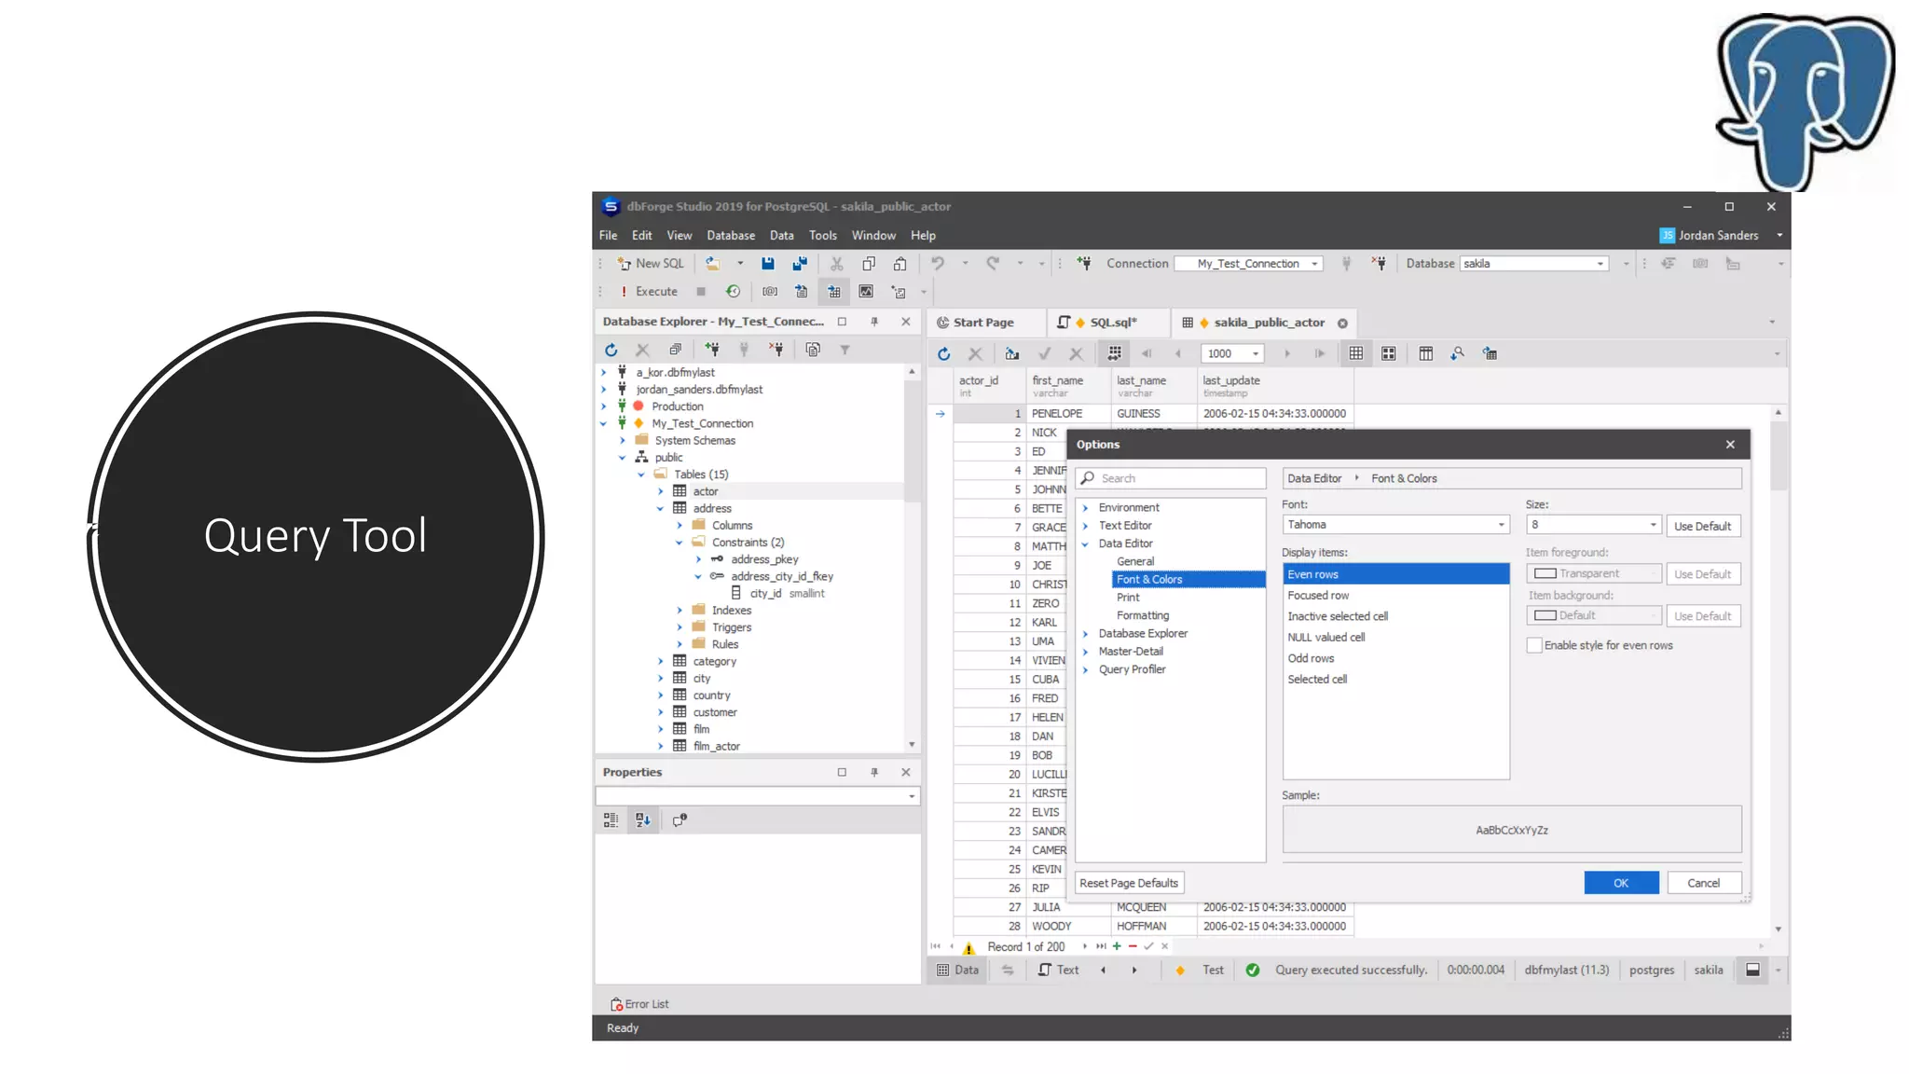Viewport: 1909px width, 1074px height.
Task: Collapse the Data Editor options node
Action: coord(1085,544)
